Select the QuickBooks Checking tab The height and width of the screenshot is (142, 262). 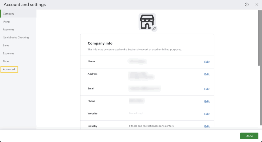16,37
